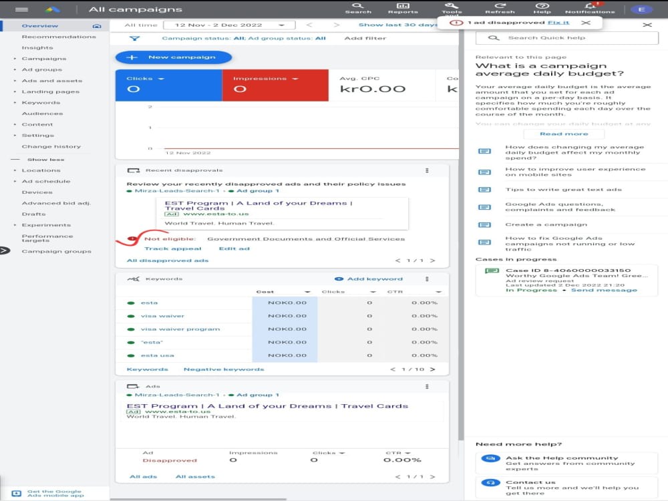The width and height of the screenshot is (668, 501).
Task: Previous page in Keywords card
Action: tap(393, 369)
